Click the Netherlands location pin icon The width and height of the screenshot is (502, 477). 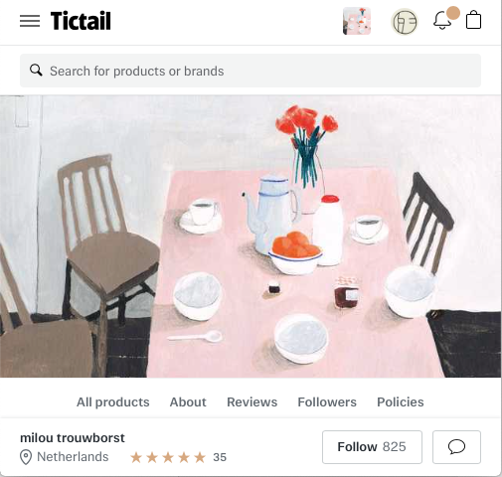[26, 457]
